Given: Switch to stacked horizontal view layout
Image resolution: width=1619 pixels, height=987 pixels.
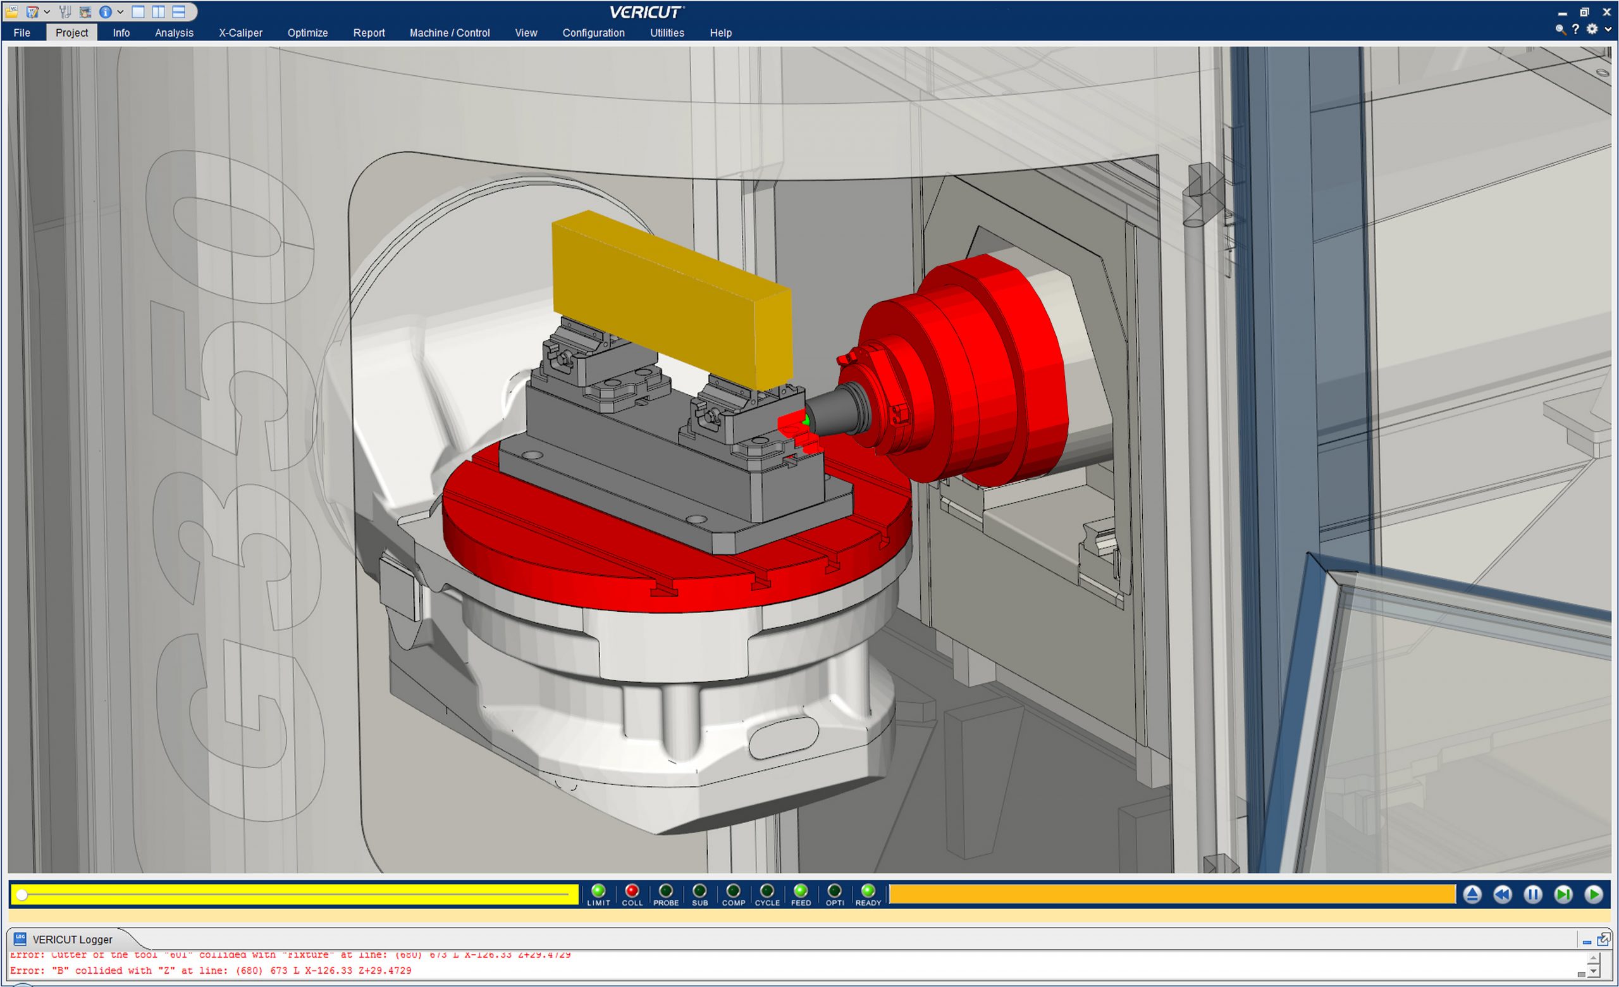Looking at the screenshot, I should click(179, 12).
